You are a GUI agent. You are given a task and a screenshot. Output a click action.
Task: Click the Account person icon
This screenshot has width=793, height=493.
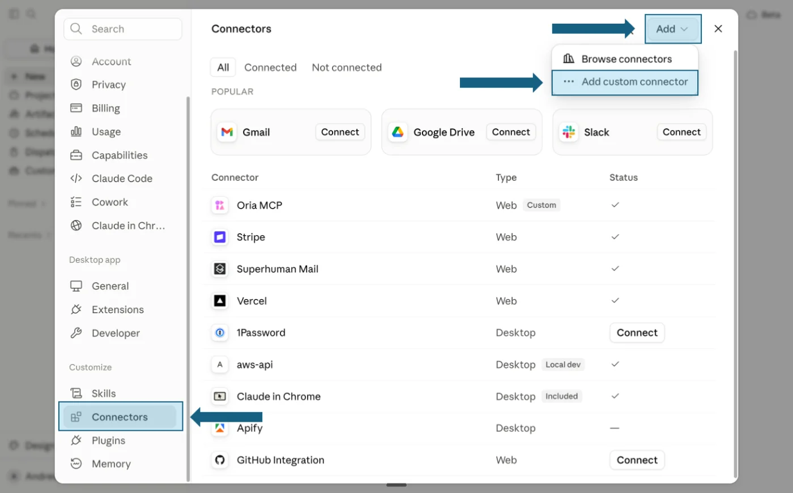pyautogui.click(x=76, y=61)
